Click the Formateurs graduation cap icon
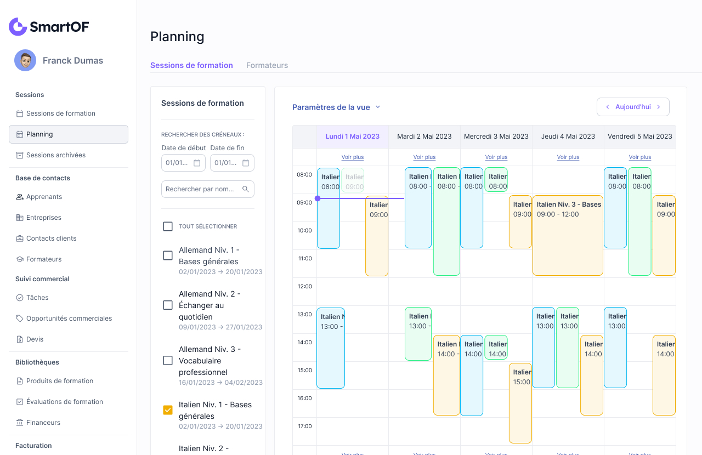Image resolution: width=702 pixels, height=455 pixels. (20, 259)
